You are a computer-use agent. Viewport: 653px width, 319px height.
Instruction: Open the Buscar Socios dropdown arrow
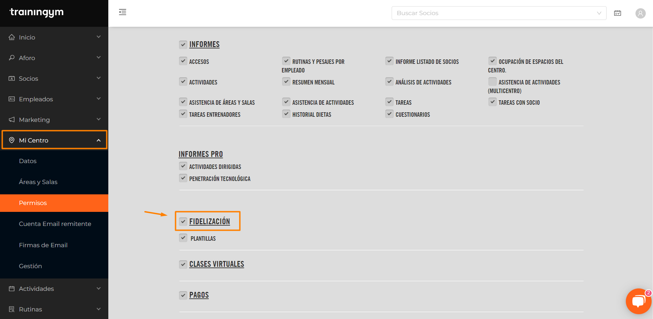pos(599,13)
